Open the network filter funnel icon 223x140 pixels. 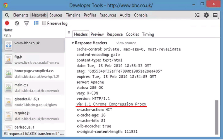click(26, 23)
